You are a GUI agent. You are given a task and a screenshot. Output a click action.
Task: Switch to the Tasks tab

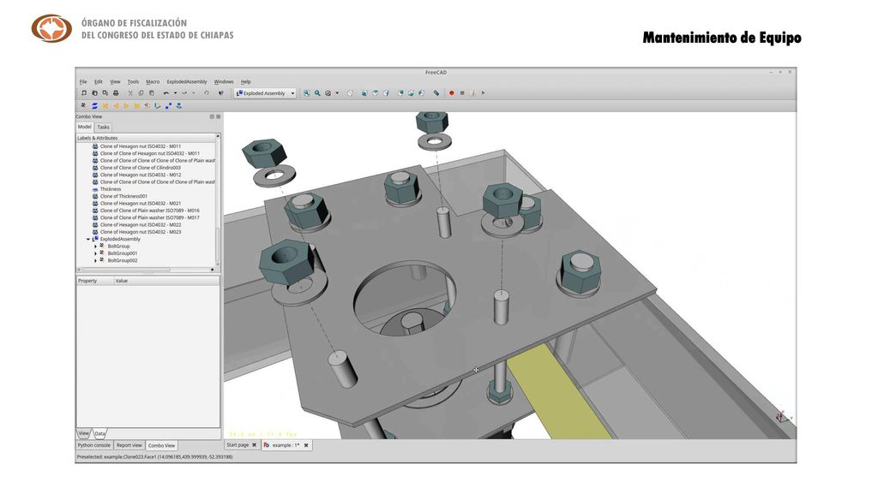[x=103, y=127]
